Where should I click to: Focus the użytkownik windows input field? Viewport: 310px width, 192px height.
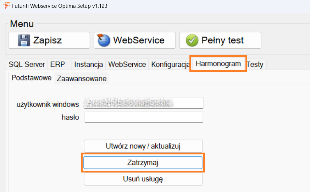[144, 103]
